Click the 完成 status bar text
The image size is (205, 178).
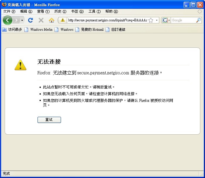click(x=6, y=174)
